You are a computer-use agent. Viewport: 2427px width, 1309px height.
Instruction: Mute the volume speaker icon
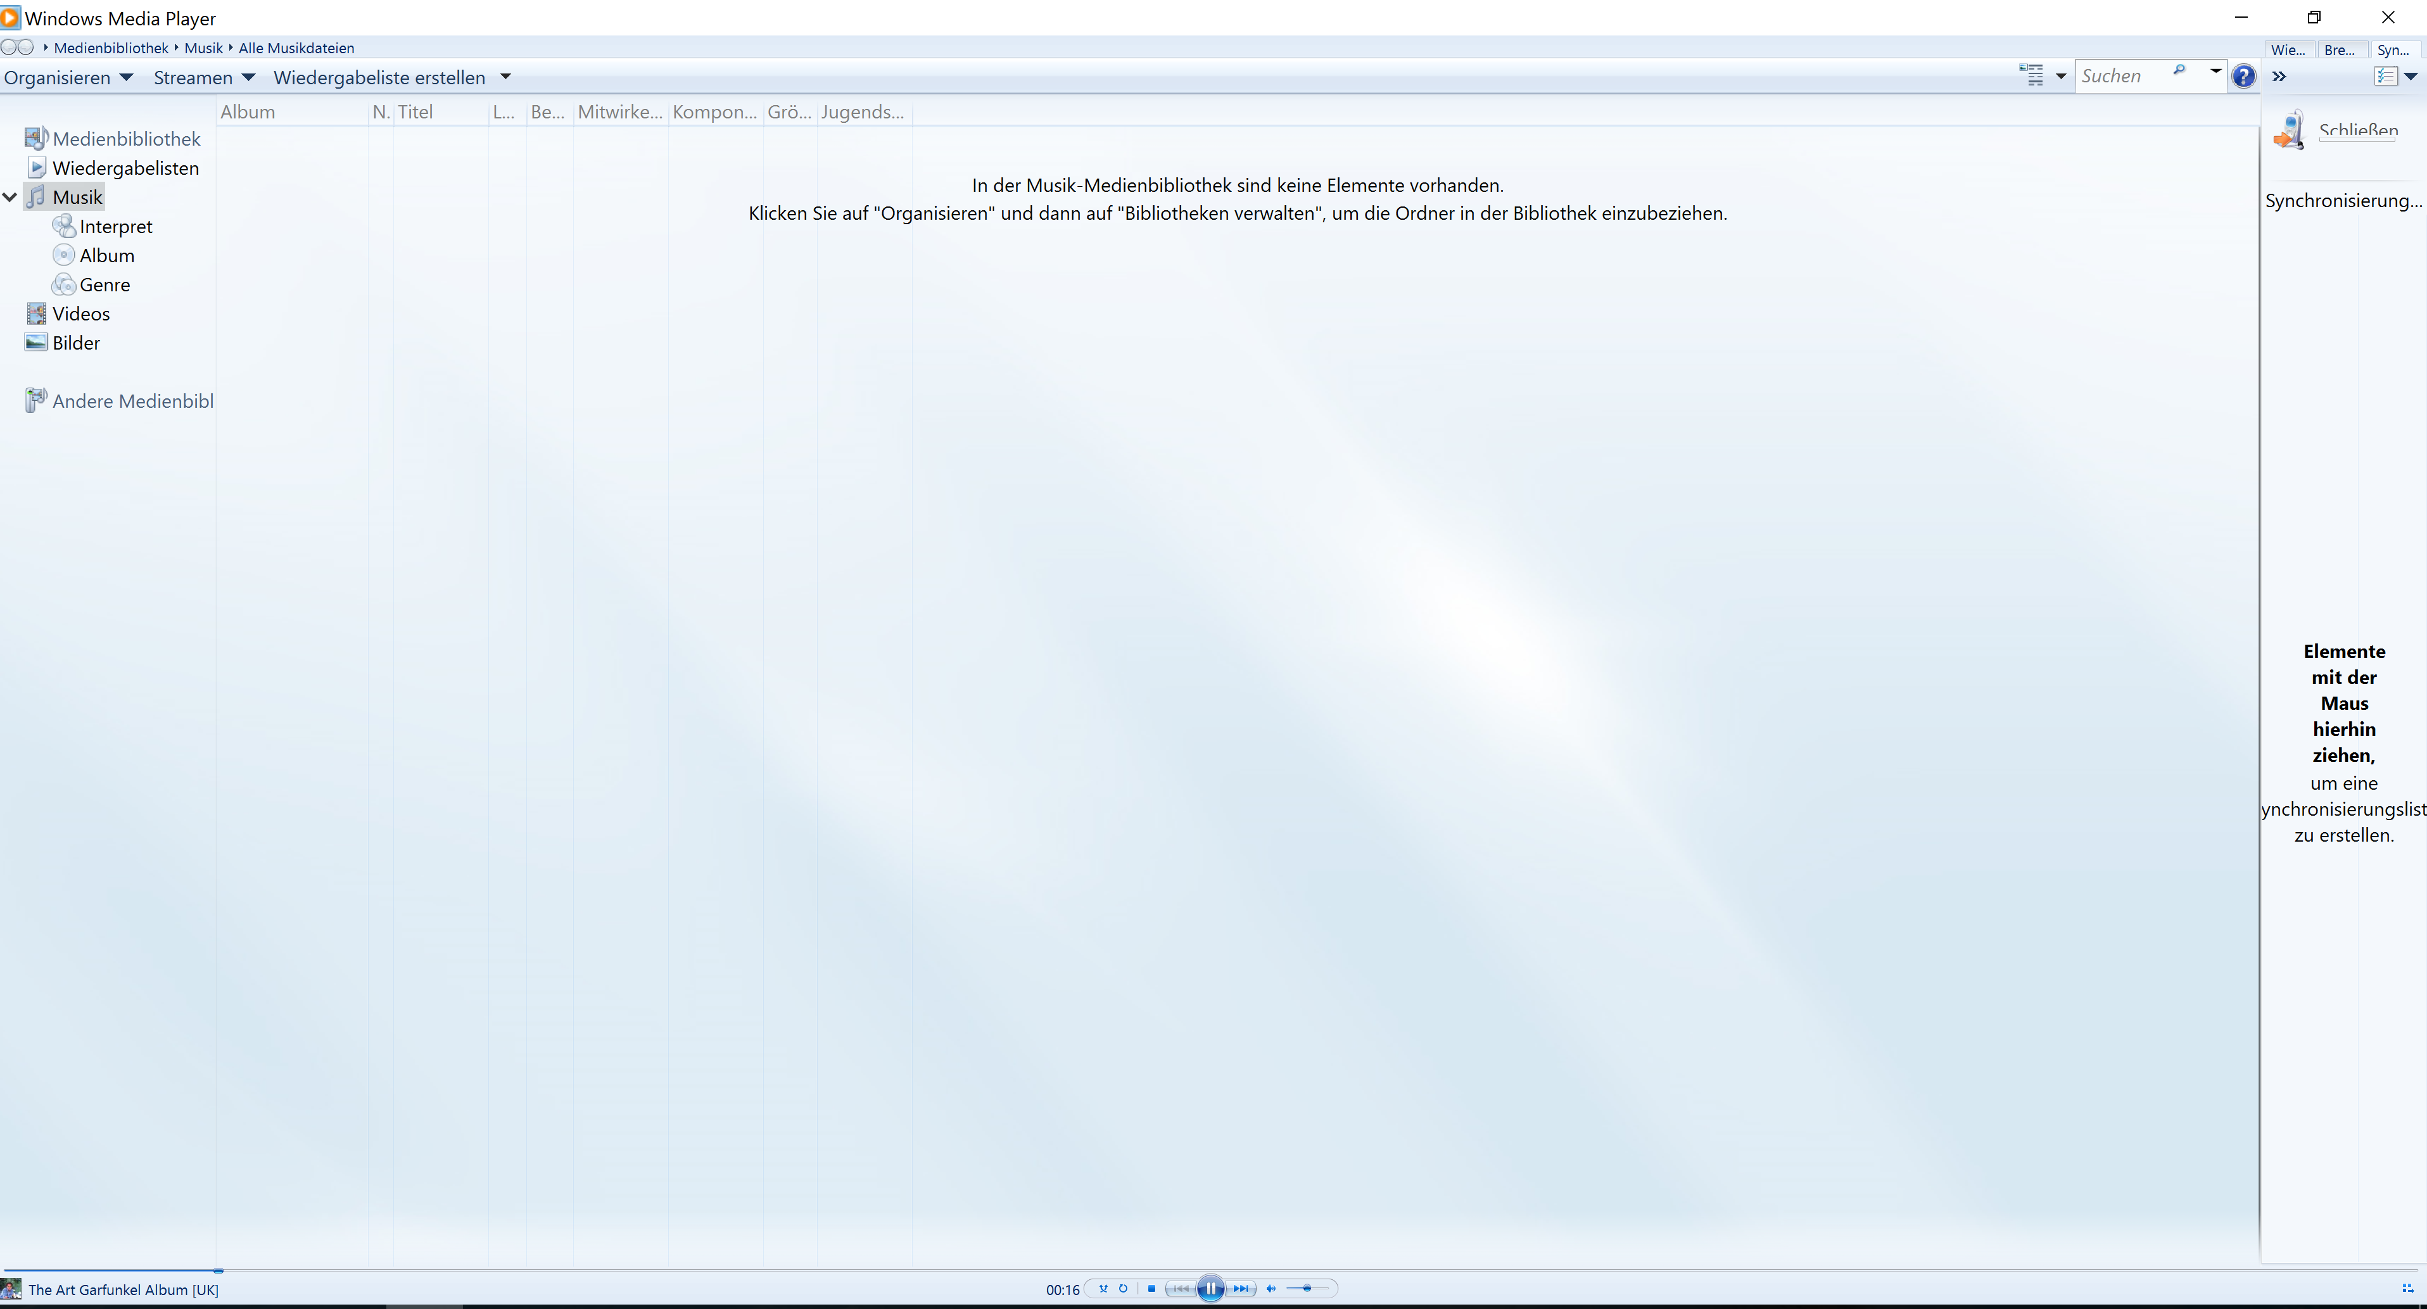tap(1271, 1288)
